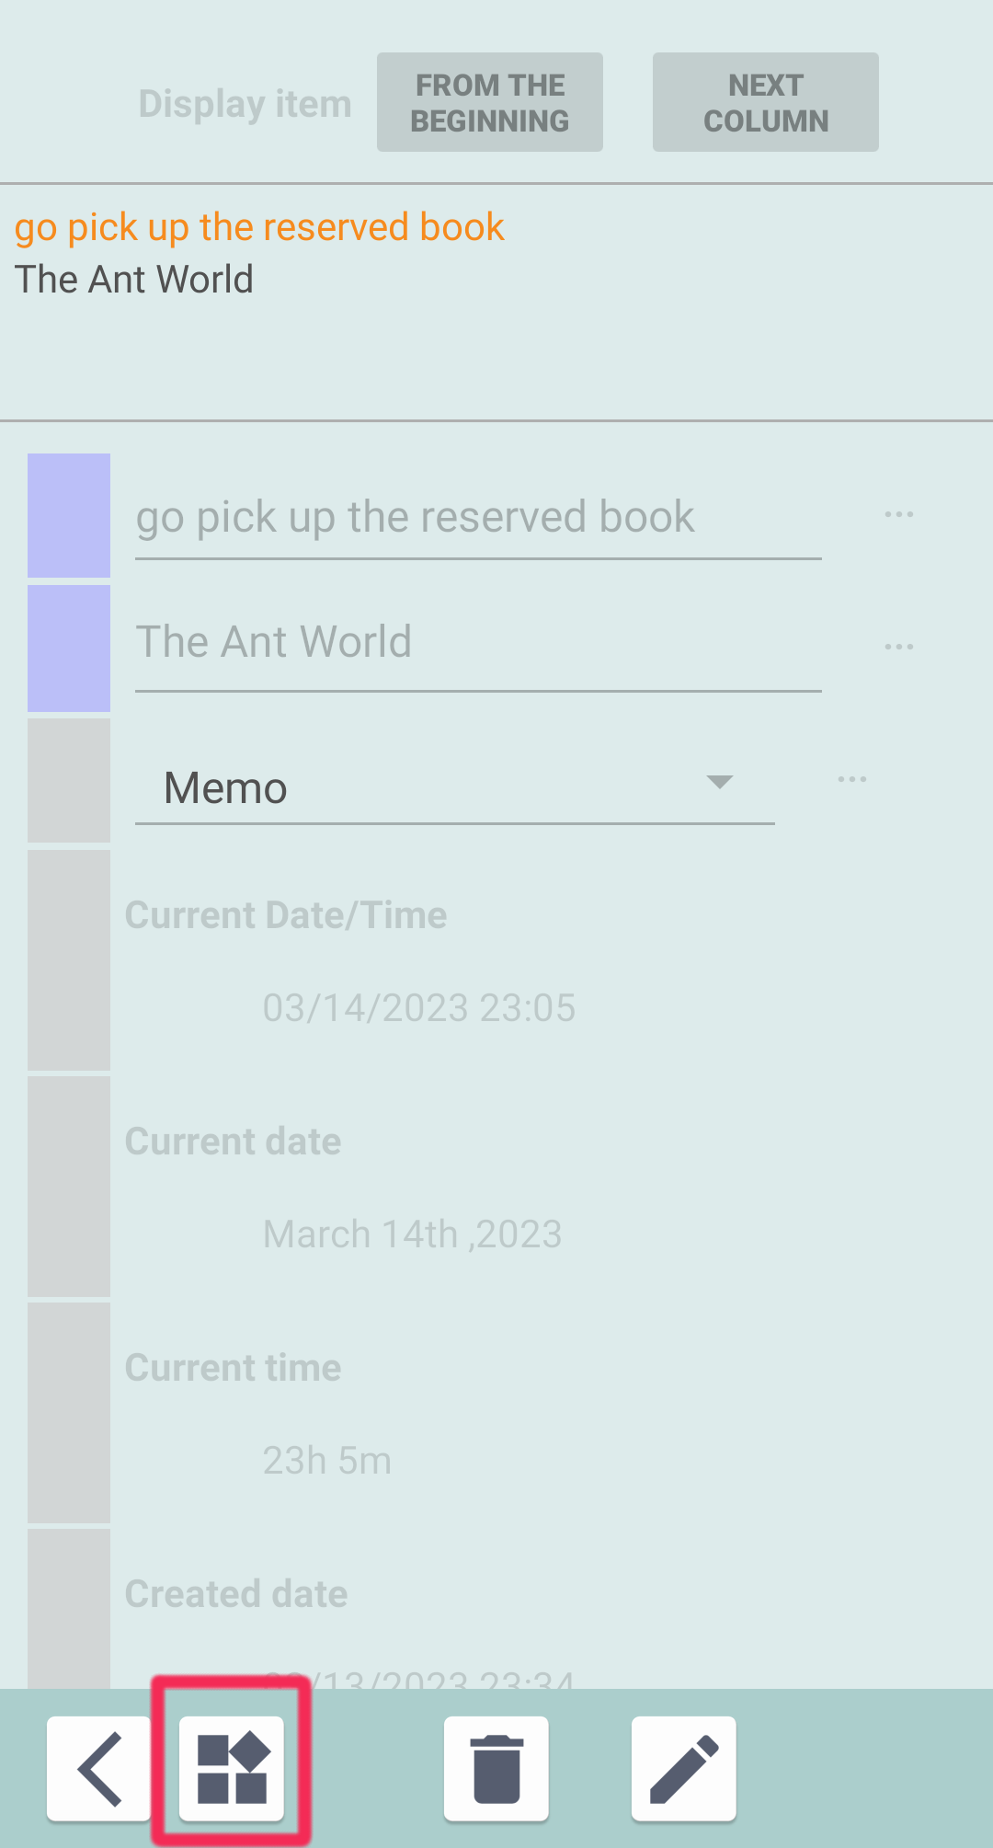Viewport: 993px width, 1848px height.
Task: Toggle gray box beside Memo row
Action: (69, 780)
